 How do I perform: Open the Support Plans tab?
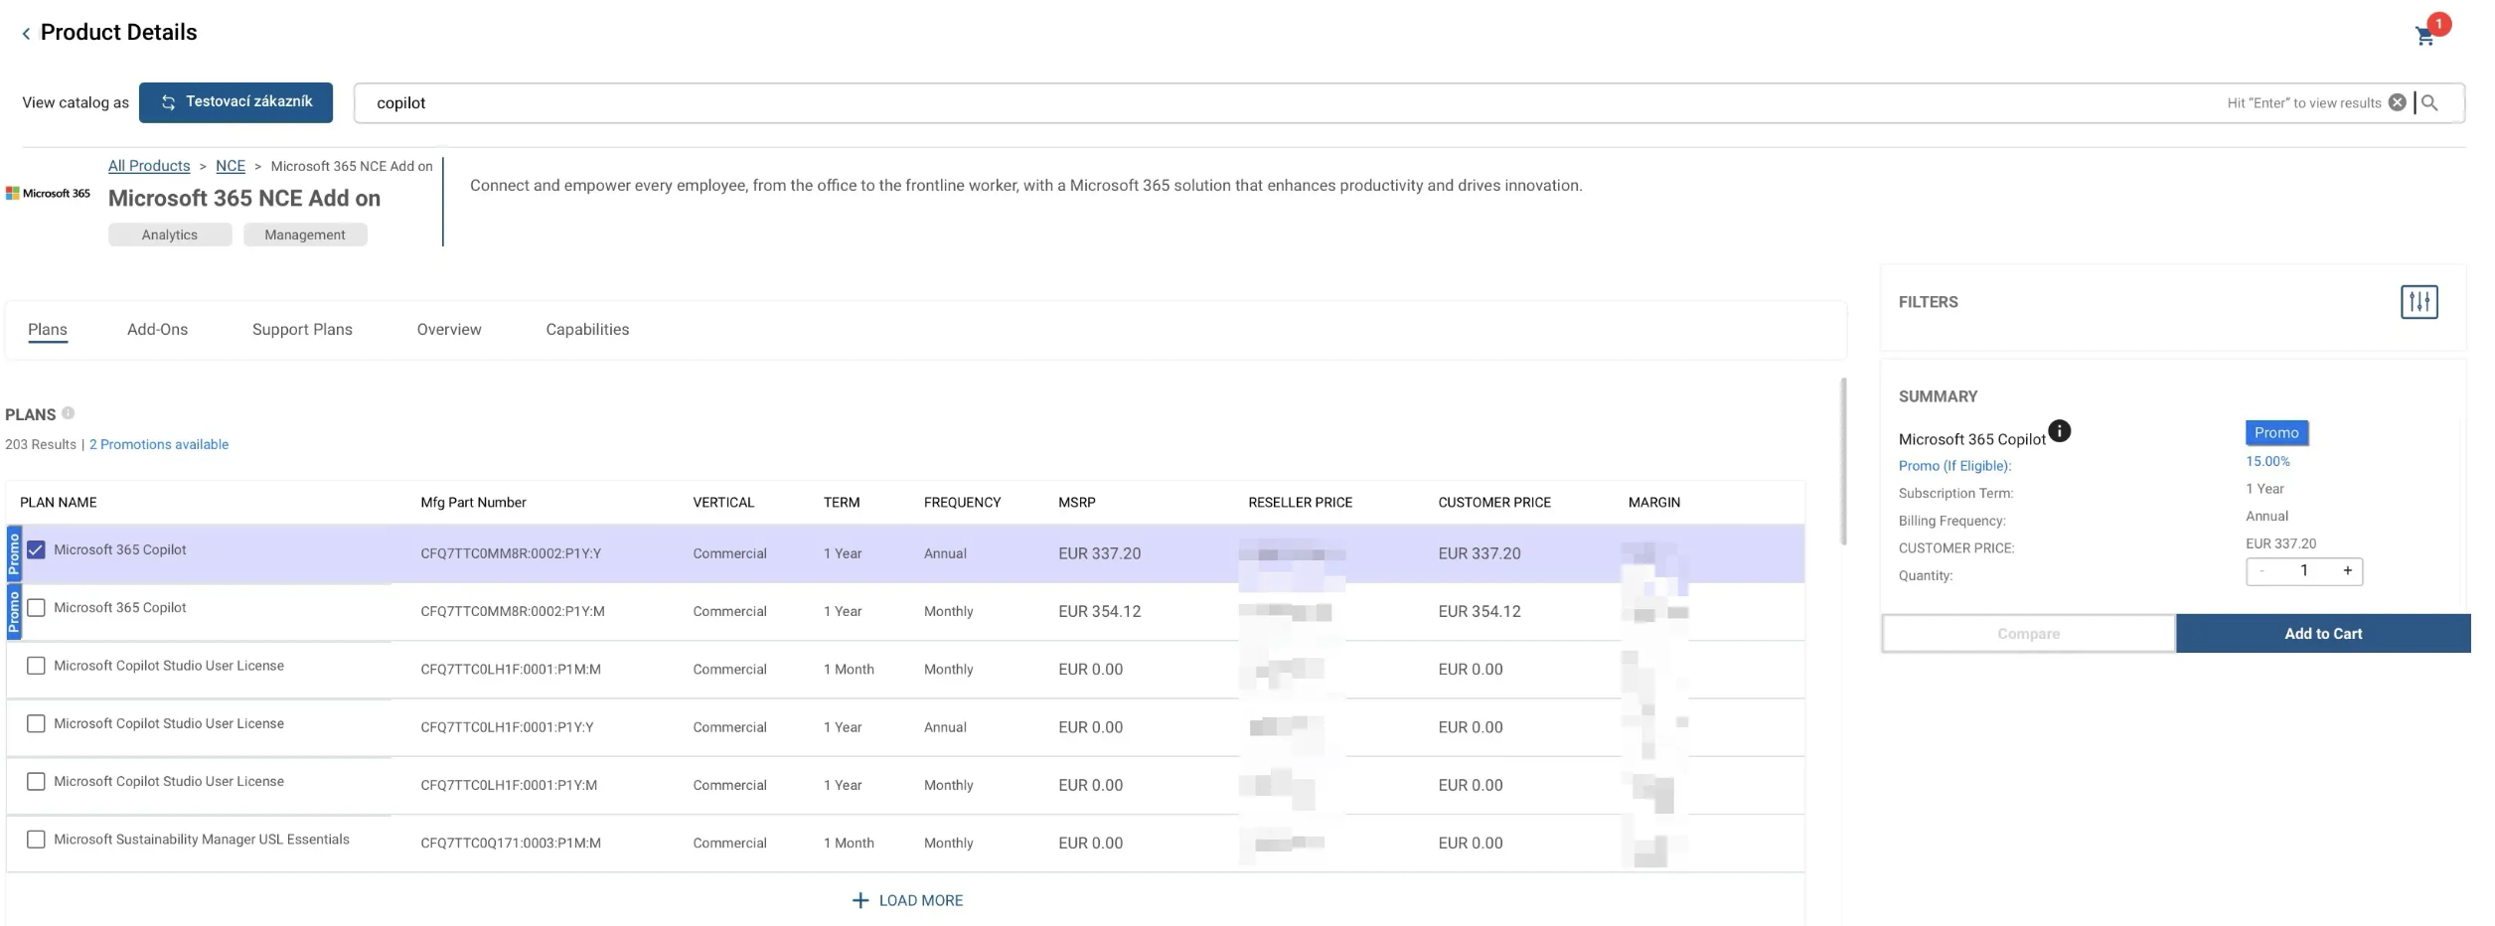[x=302, y=329]
